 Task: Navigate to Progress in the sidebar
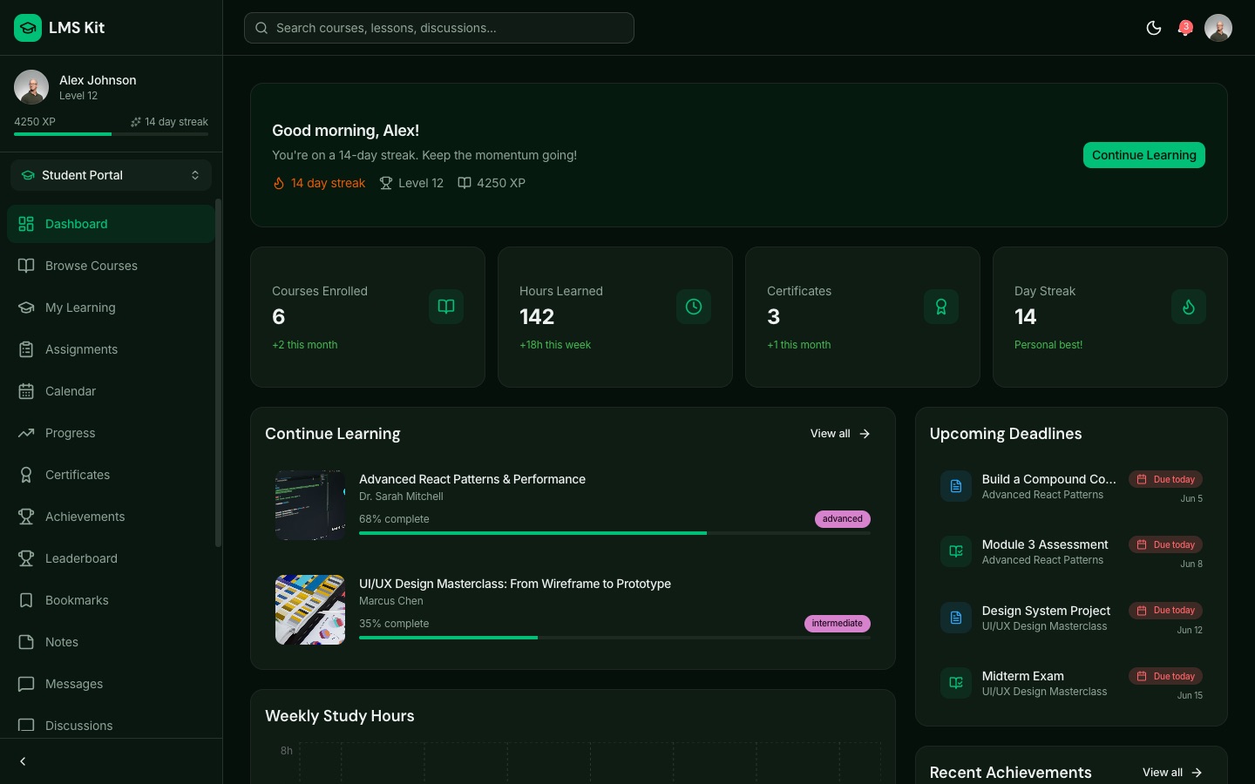point(111,433)
